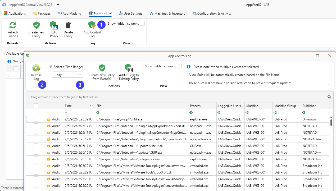Check the box for the 7zFM.exe row
Viewport: 336px width, 191px height.
pos(36,119)
